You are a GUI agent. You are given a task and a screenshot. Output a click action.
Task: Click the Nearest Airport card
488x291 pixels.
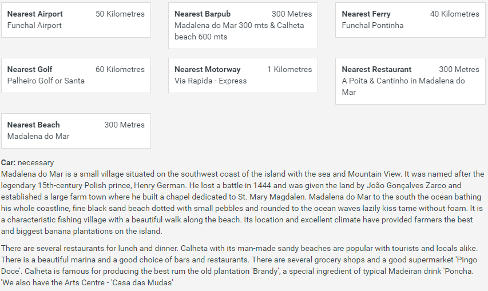click(76, 20)
